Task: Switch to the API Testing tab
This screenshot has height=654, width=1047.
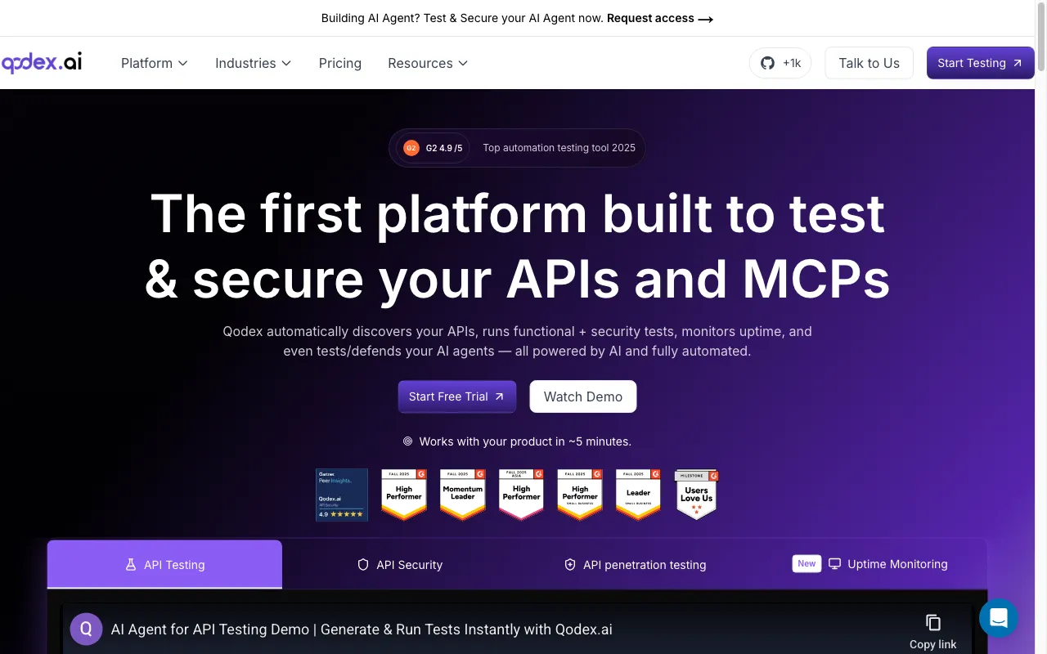Action: [164, 564]
